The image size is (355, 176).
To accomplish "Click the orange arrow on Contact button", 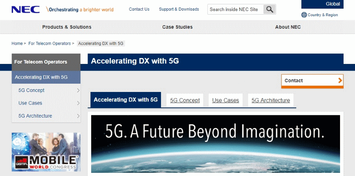I will (340, 81).
